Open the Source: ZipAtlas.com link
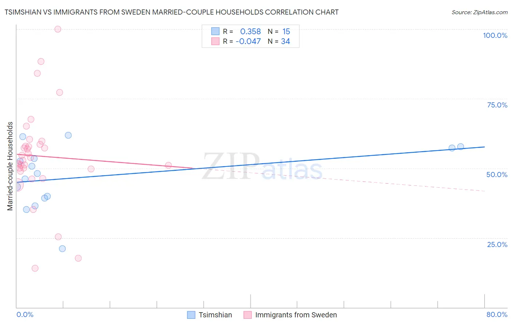Screen dimensions: 512x325 pyautogui.click(x=480, y=12)
